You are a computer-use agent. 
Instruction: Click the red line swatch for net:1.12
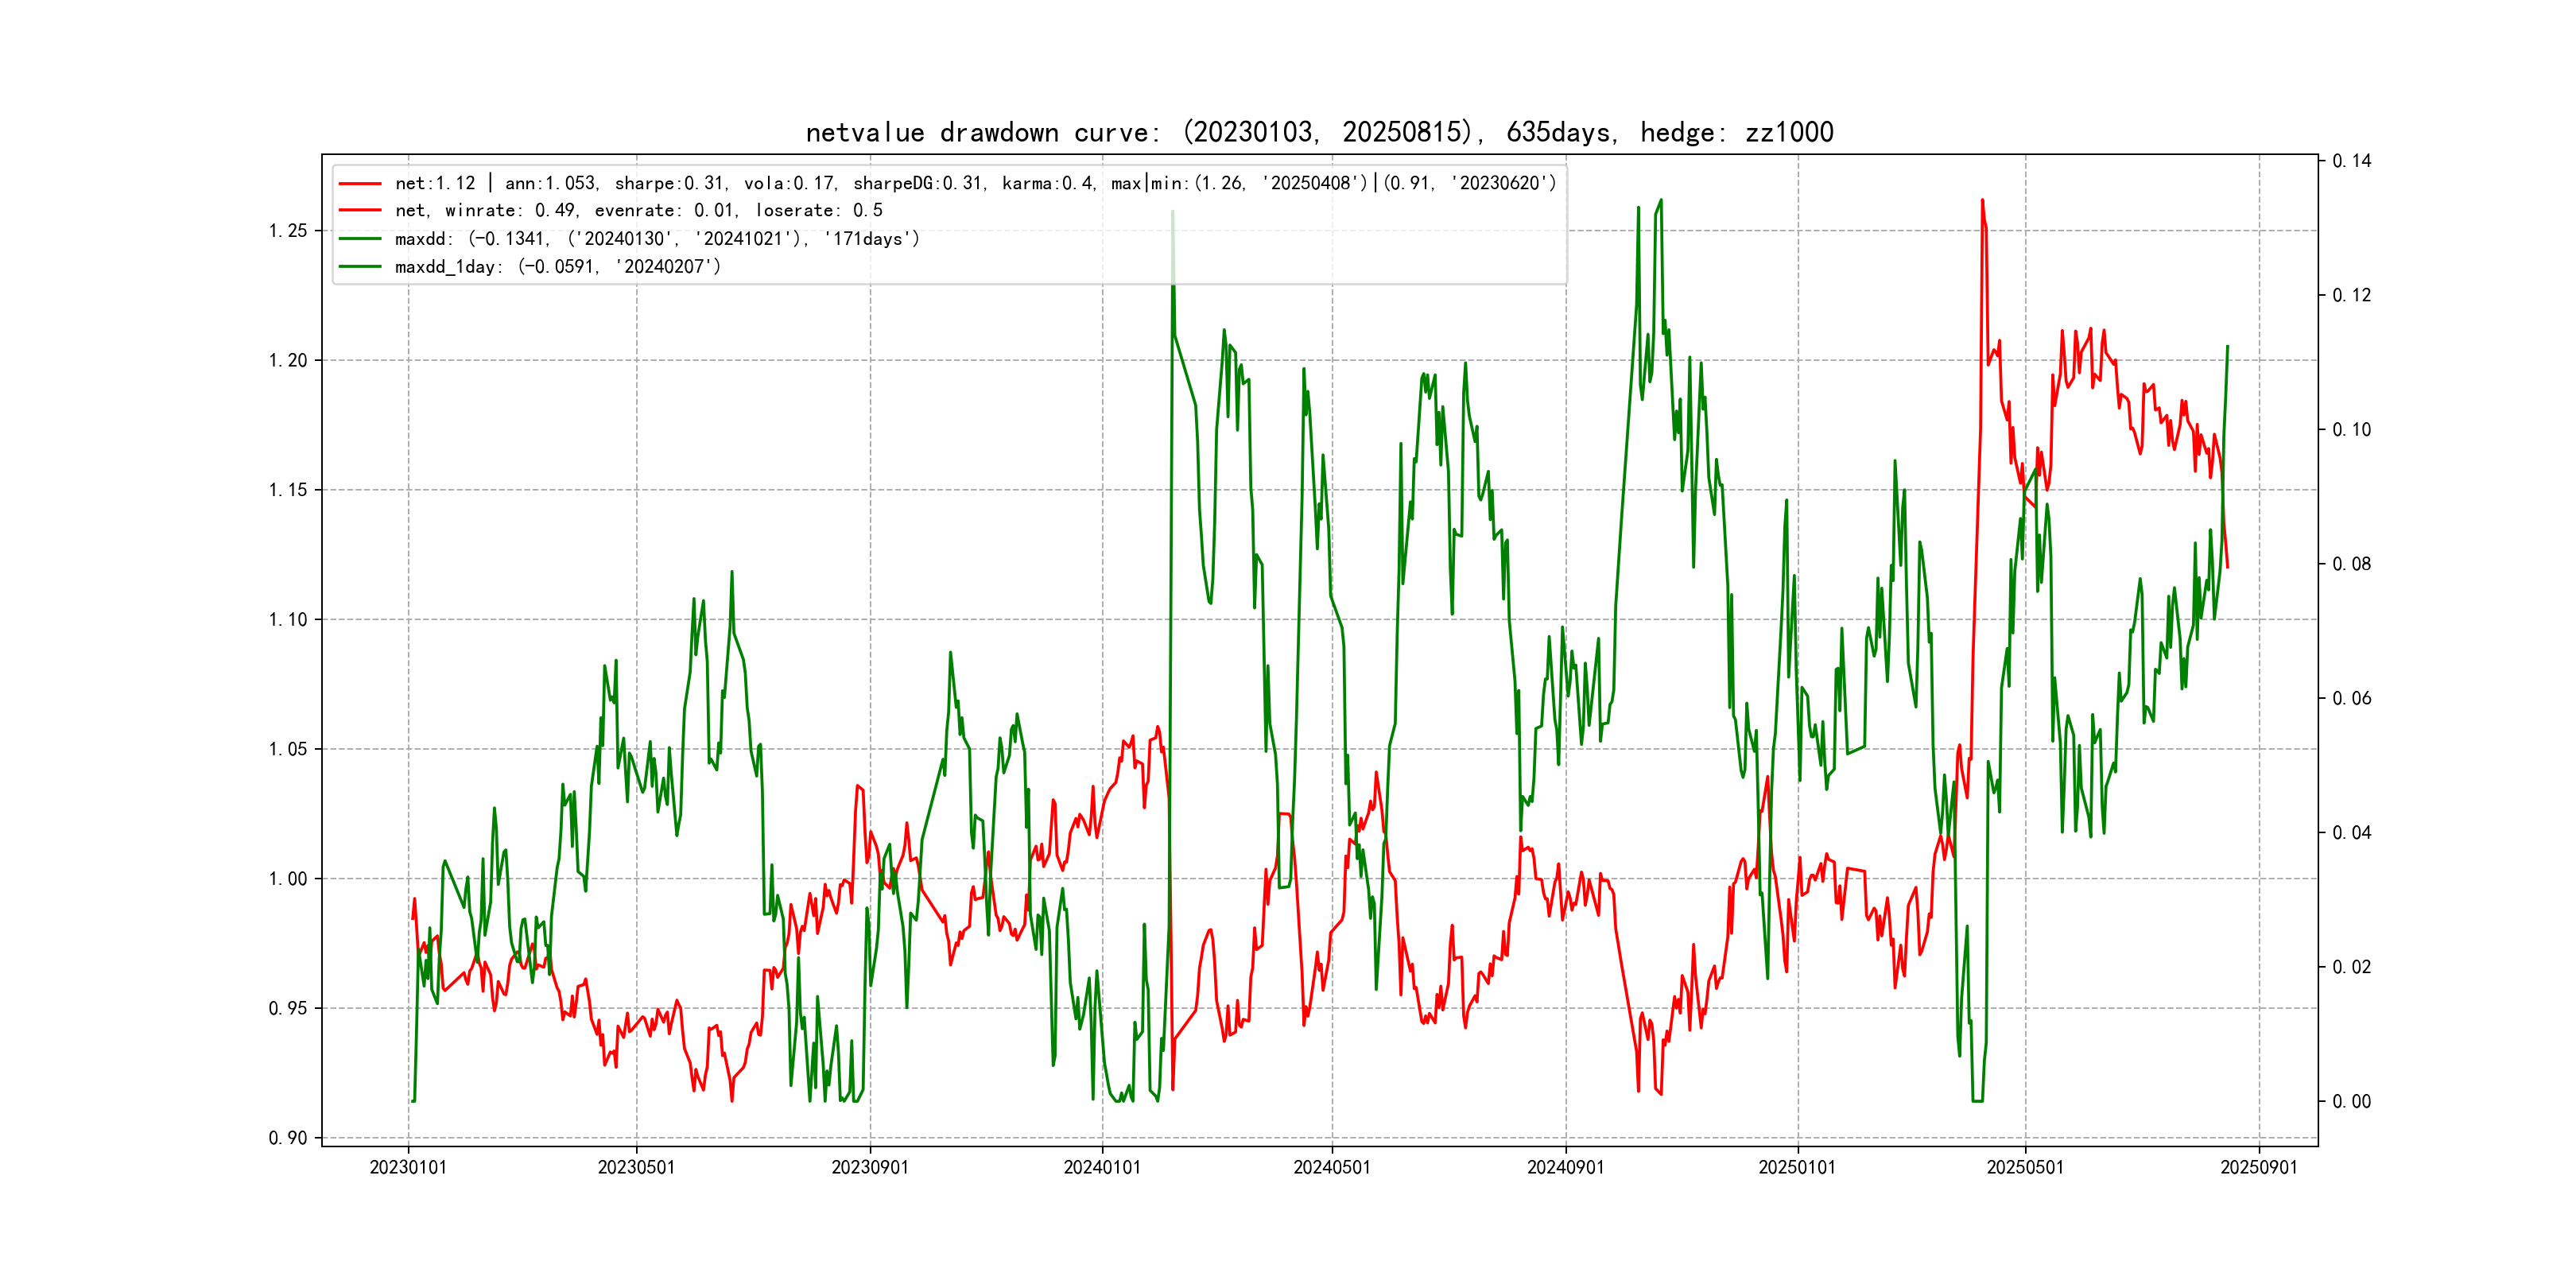click(360, 184)
